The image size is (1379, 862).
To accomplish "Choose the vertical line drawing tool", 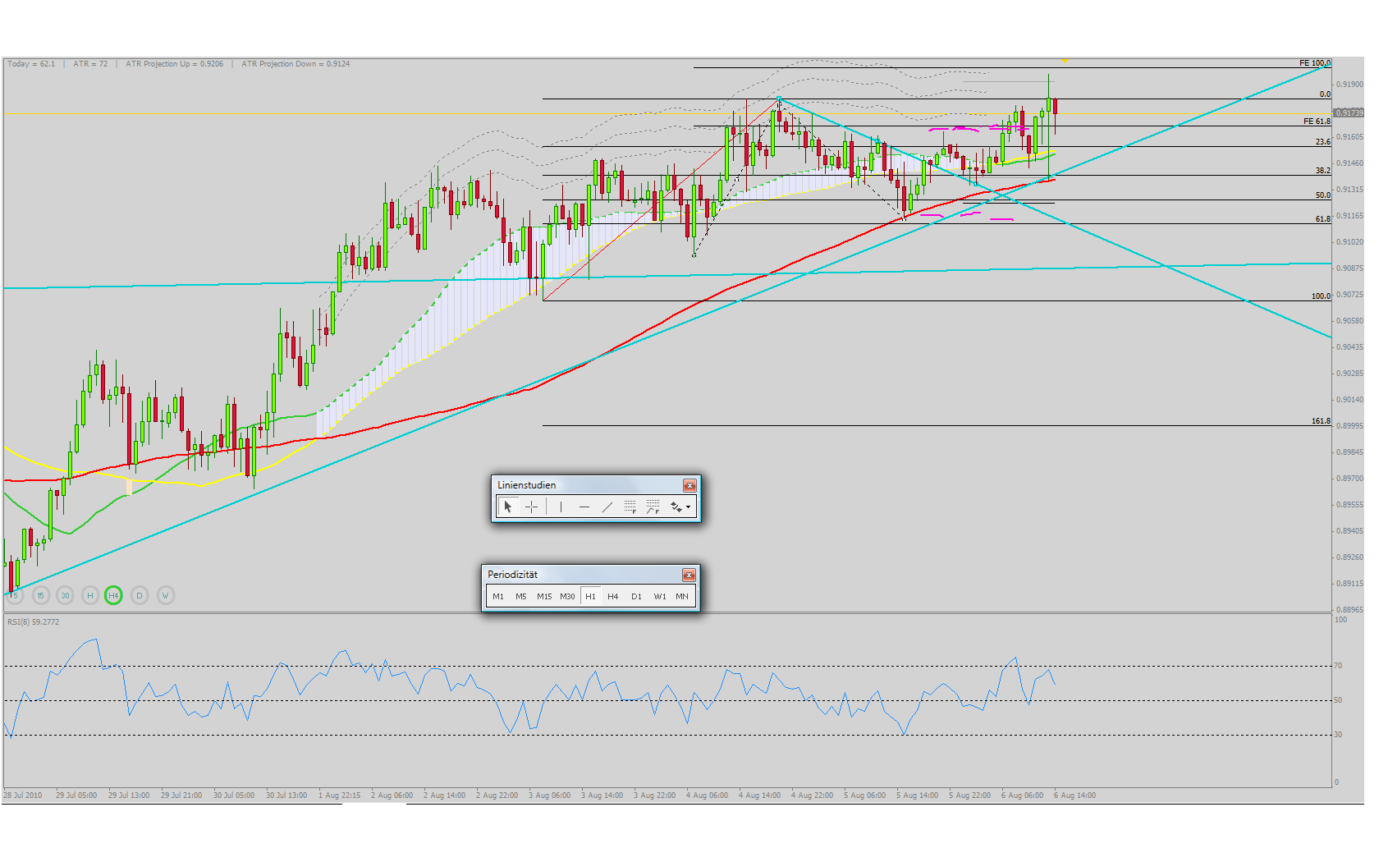I will click(x=561, y=507).
